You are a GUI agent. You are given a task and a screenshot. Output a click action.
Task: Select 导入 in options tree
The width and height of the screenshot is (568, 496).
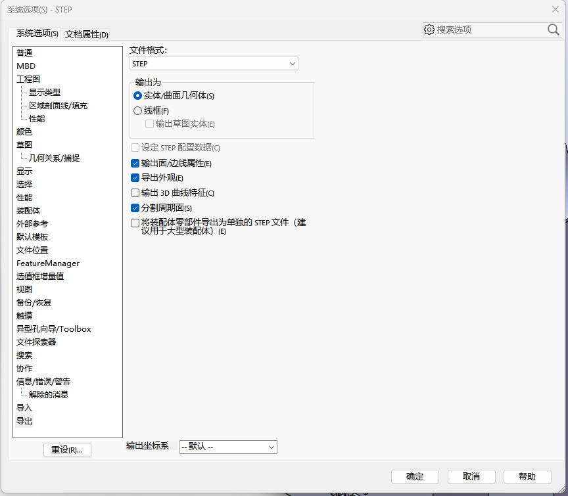point(24,408)
